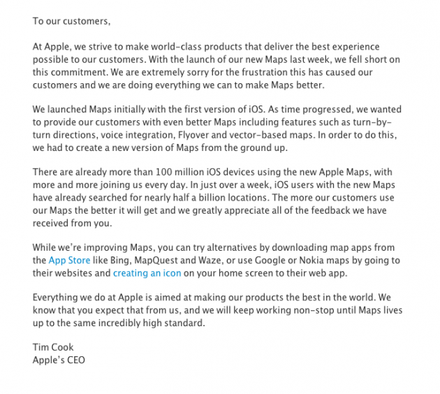Click the "Apple's CEO" title line
The height and width of the screenshot is (394, 440).
point(61,360)
